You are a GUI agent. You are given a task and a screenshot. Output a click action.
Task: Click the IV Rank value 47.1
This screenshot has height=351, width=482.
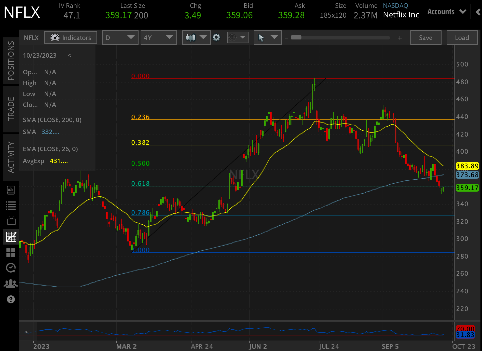[x=72, y=16]
